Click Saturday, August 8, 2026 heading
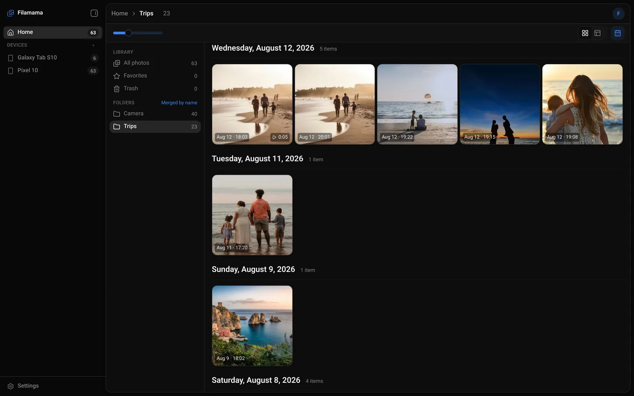Image resolution: width=634 pixels, height=396 pixels. tap(256, 380)
